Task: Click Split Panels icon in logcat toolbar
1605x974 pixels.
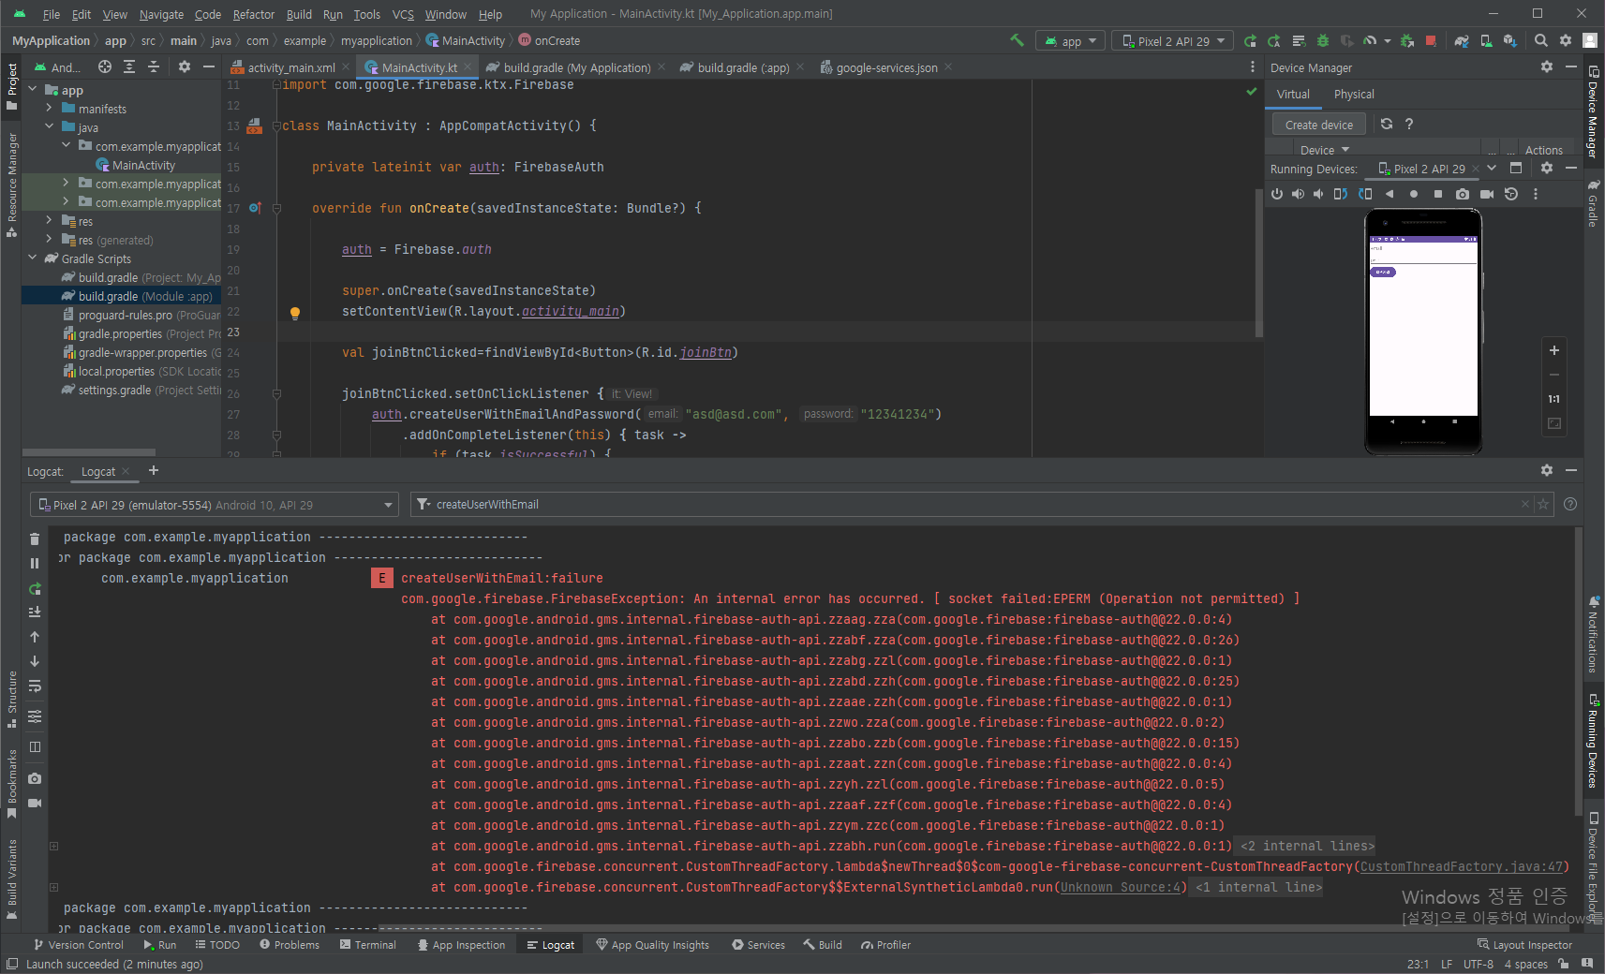Action: click(35, 746)
